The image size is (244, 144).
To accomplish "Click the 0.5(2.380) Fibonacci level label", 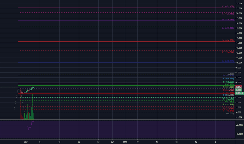I will click(229, 102).
